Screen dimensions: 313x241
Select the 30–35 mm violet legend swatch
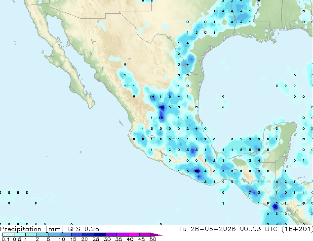pyautogui.click(x=111, y=235)
